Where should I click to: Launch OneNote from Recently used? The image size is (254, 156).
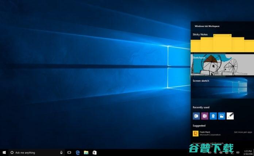205,116
